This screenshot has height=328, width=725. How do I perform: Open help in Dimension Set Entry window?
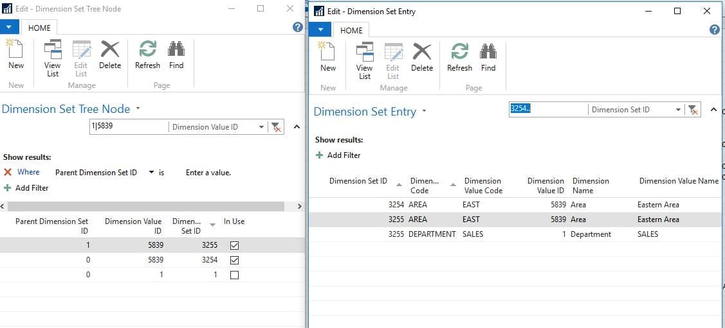714,30
